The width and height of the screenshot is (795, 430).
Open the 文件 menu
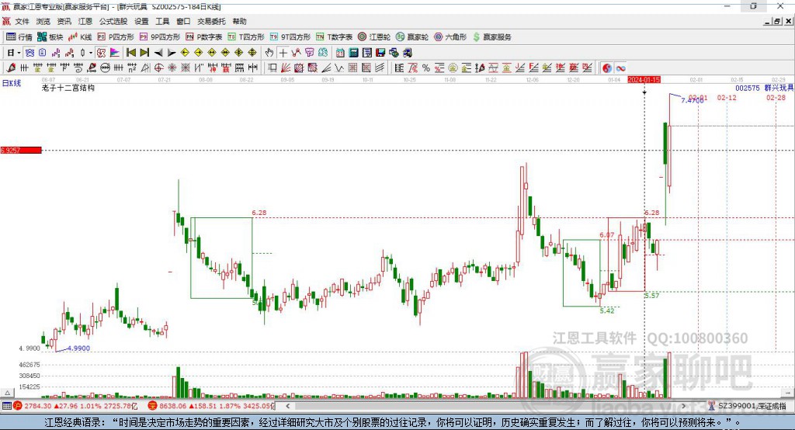(22, 21)
